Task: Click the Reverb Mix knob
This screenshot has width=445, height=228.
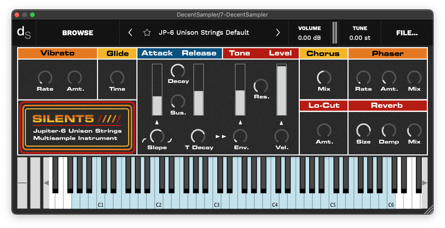Action: pyautogui.click(x=414, y=131)
